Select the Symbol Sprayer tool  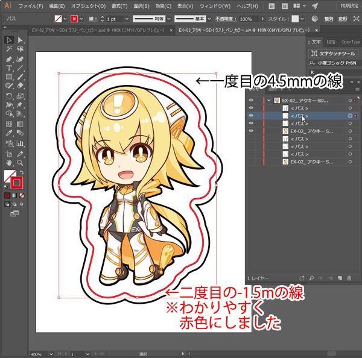(9, 143)
